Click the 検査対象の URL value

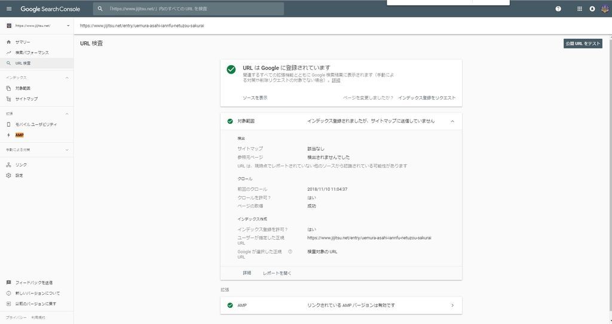(322, 252)
